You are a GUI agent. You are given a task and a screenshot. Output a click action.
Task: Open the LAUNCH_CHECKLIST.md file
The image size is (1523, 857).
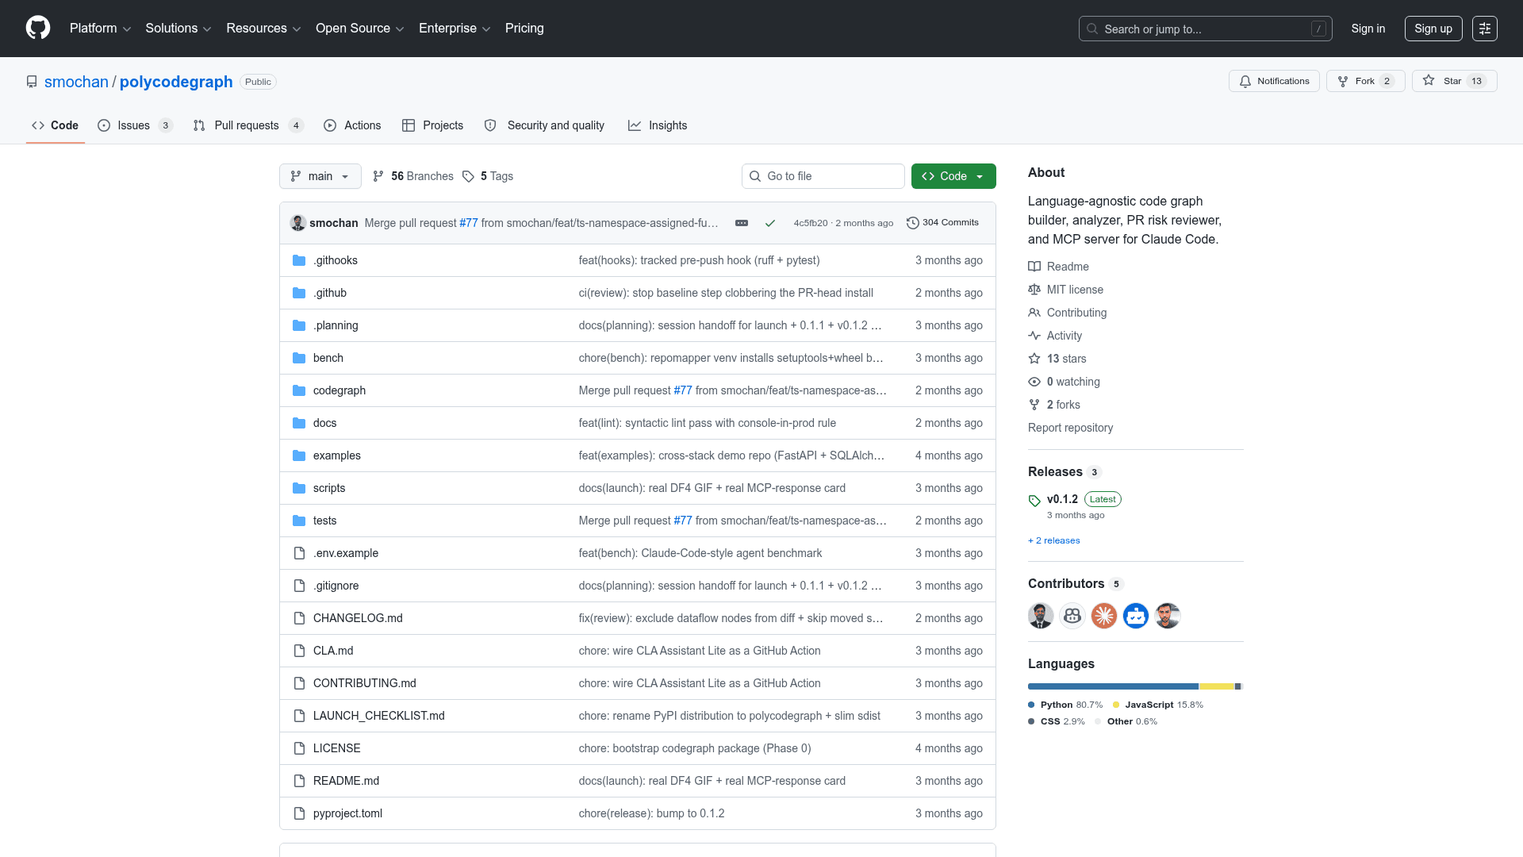point(379,716)
